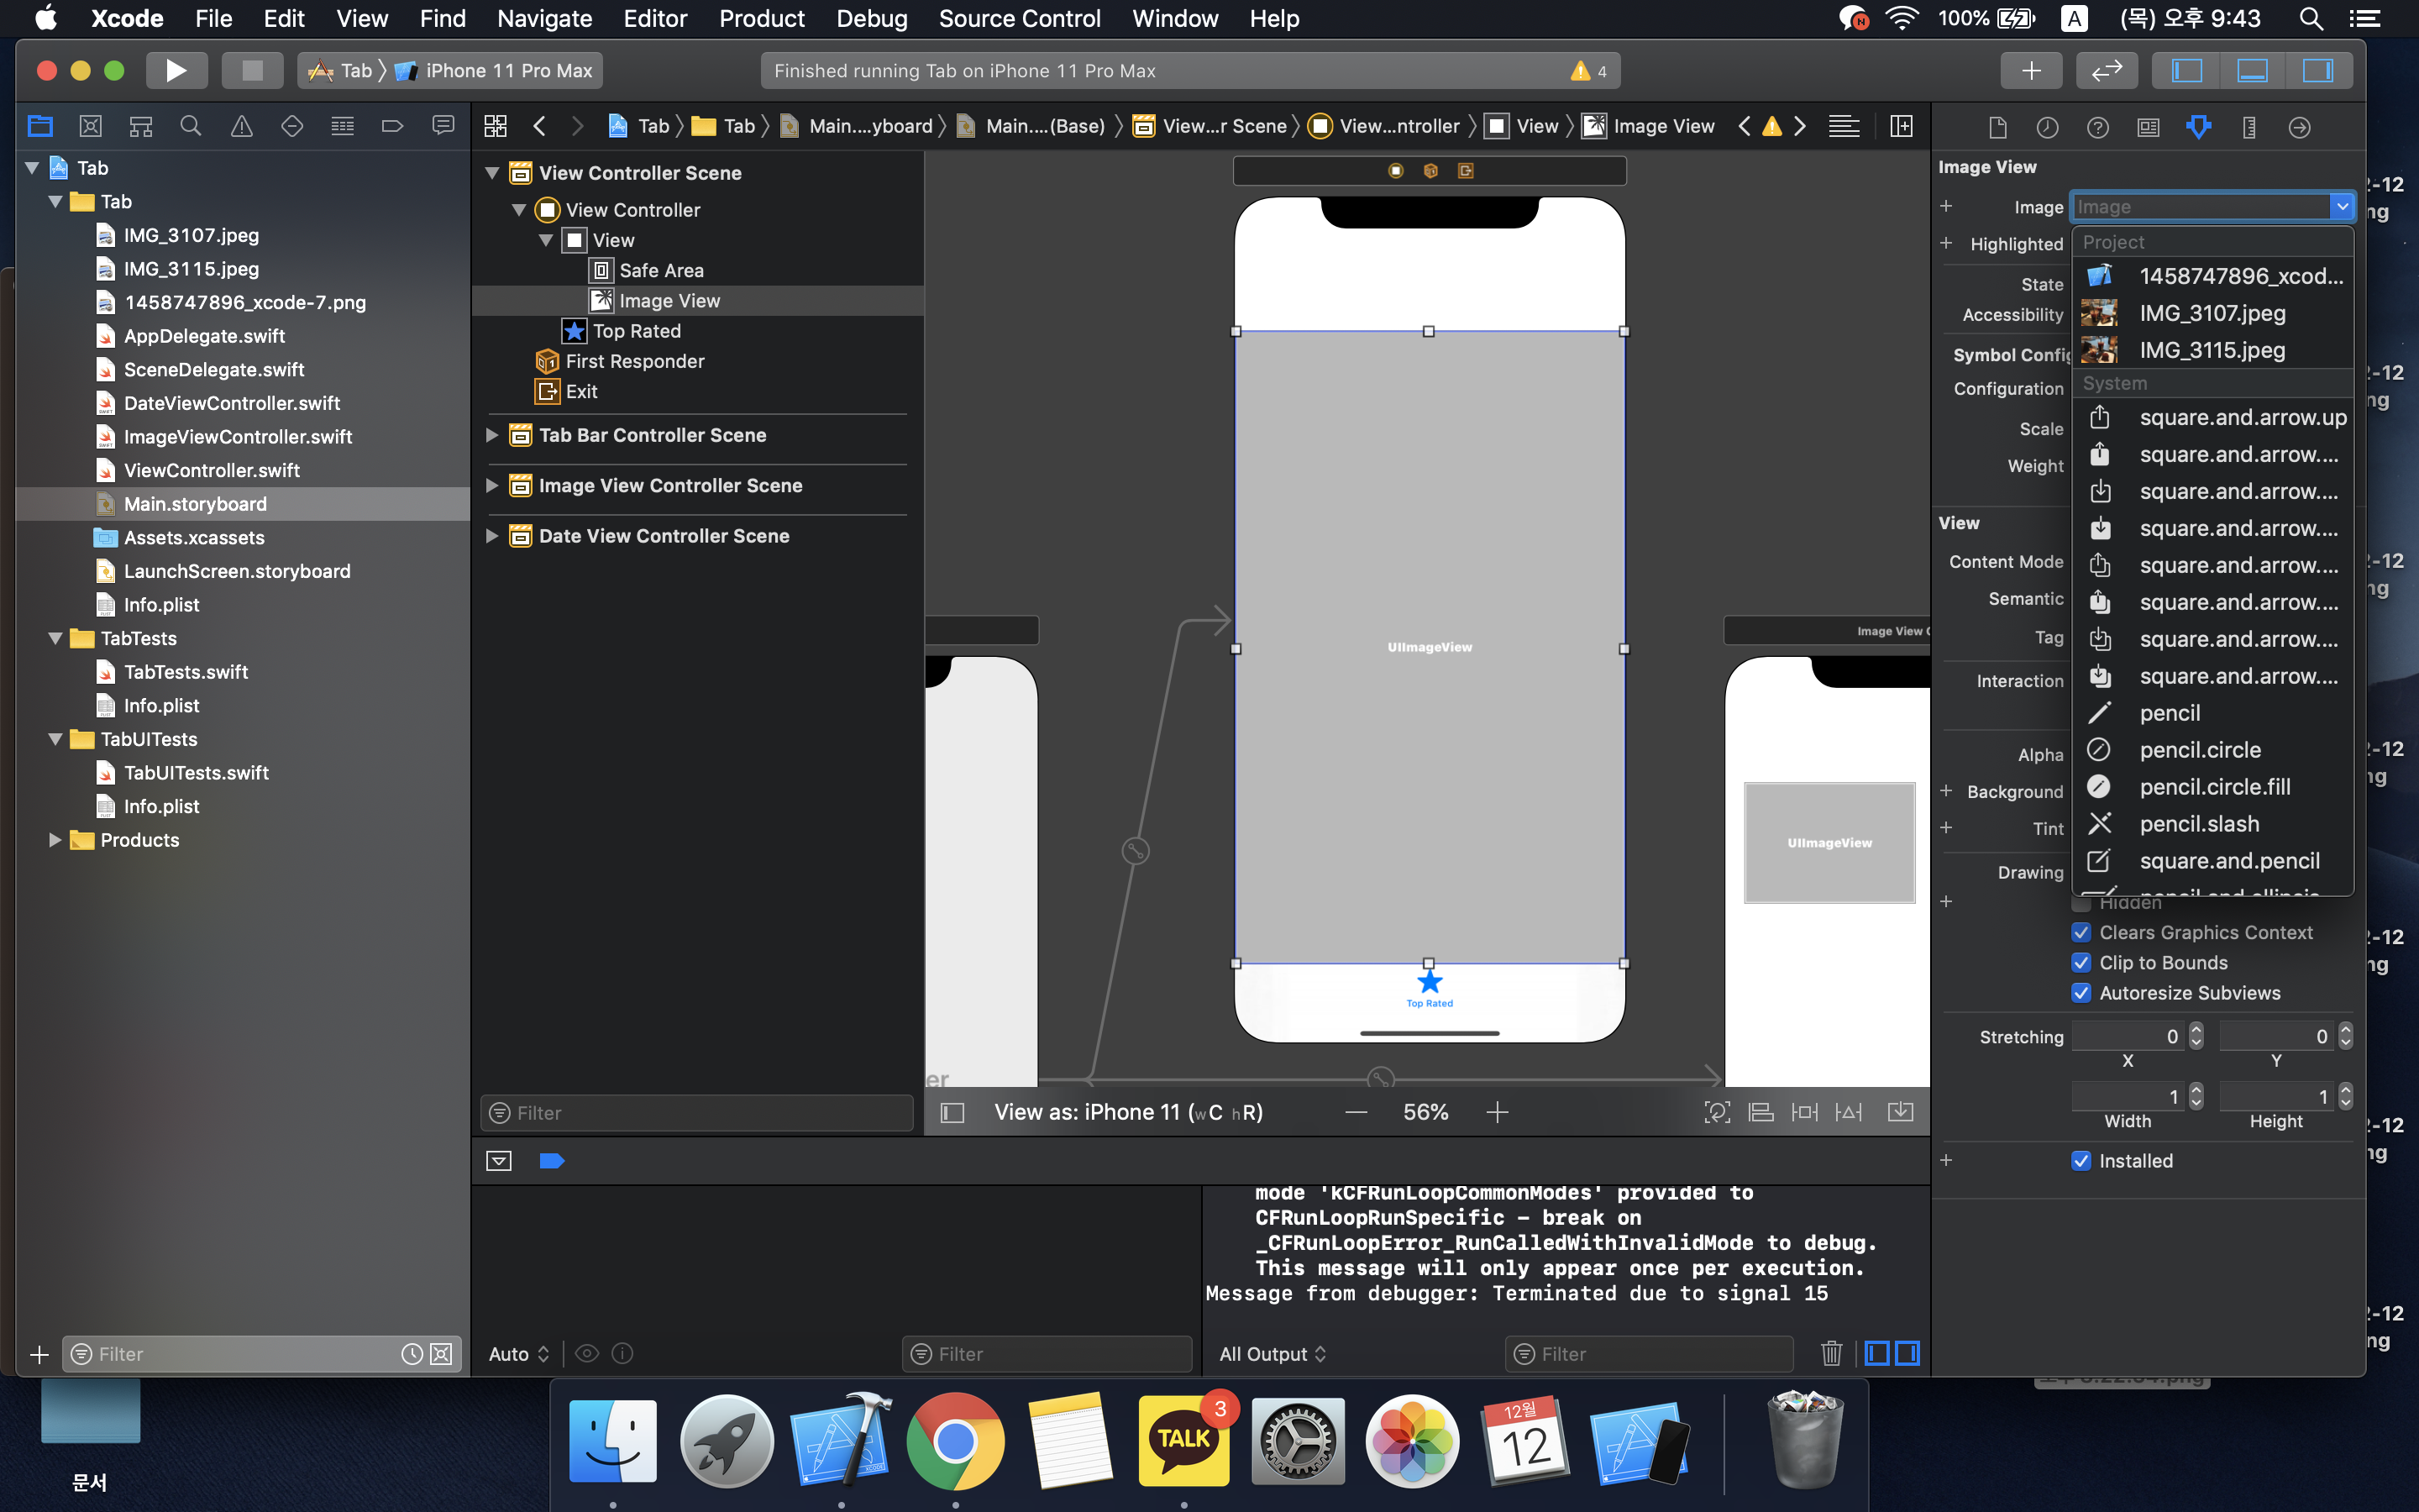Choose IMG_3107.jpeg from the image list
Screen dimensions: 2419x1512
(2211, 313)
